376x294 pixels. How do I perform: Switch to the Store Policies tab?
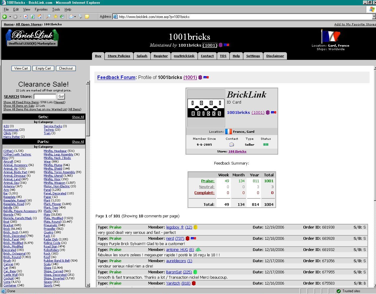point(119,56)
